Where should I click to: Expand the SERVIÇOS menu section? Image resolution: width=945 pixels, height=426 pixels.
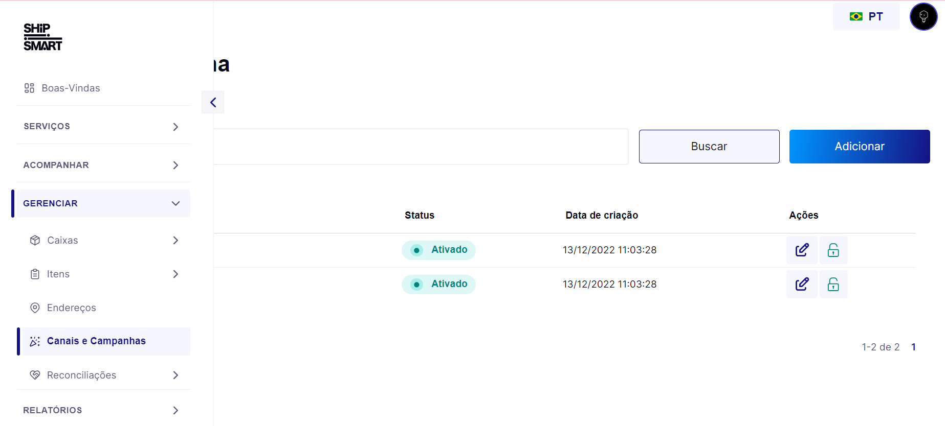[x=103, y=126]
